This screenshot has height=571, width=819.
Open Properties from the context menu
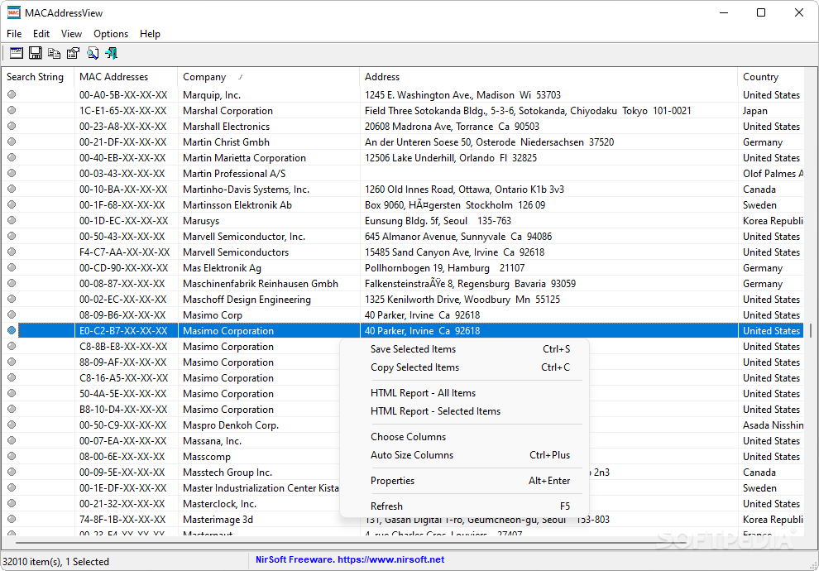[x=464, y=481]
